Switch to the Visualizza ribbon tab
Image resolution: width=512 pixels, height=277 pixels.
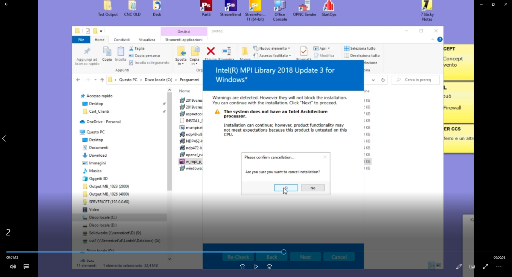[147, 40]
